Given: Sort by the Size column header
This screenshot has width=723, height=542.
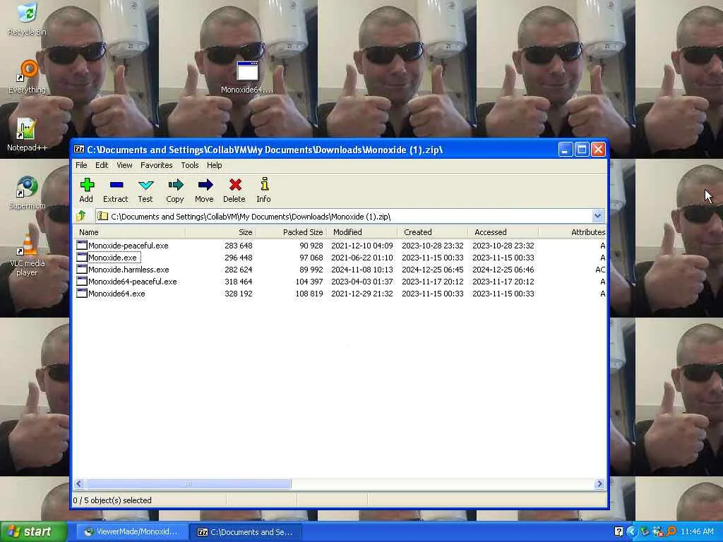Looking at the screenshot, I should tap(220, 232).
